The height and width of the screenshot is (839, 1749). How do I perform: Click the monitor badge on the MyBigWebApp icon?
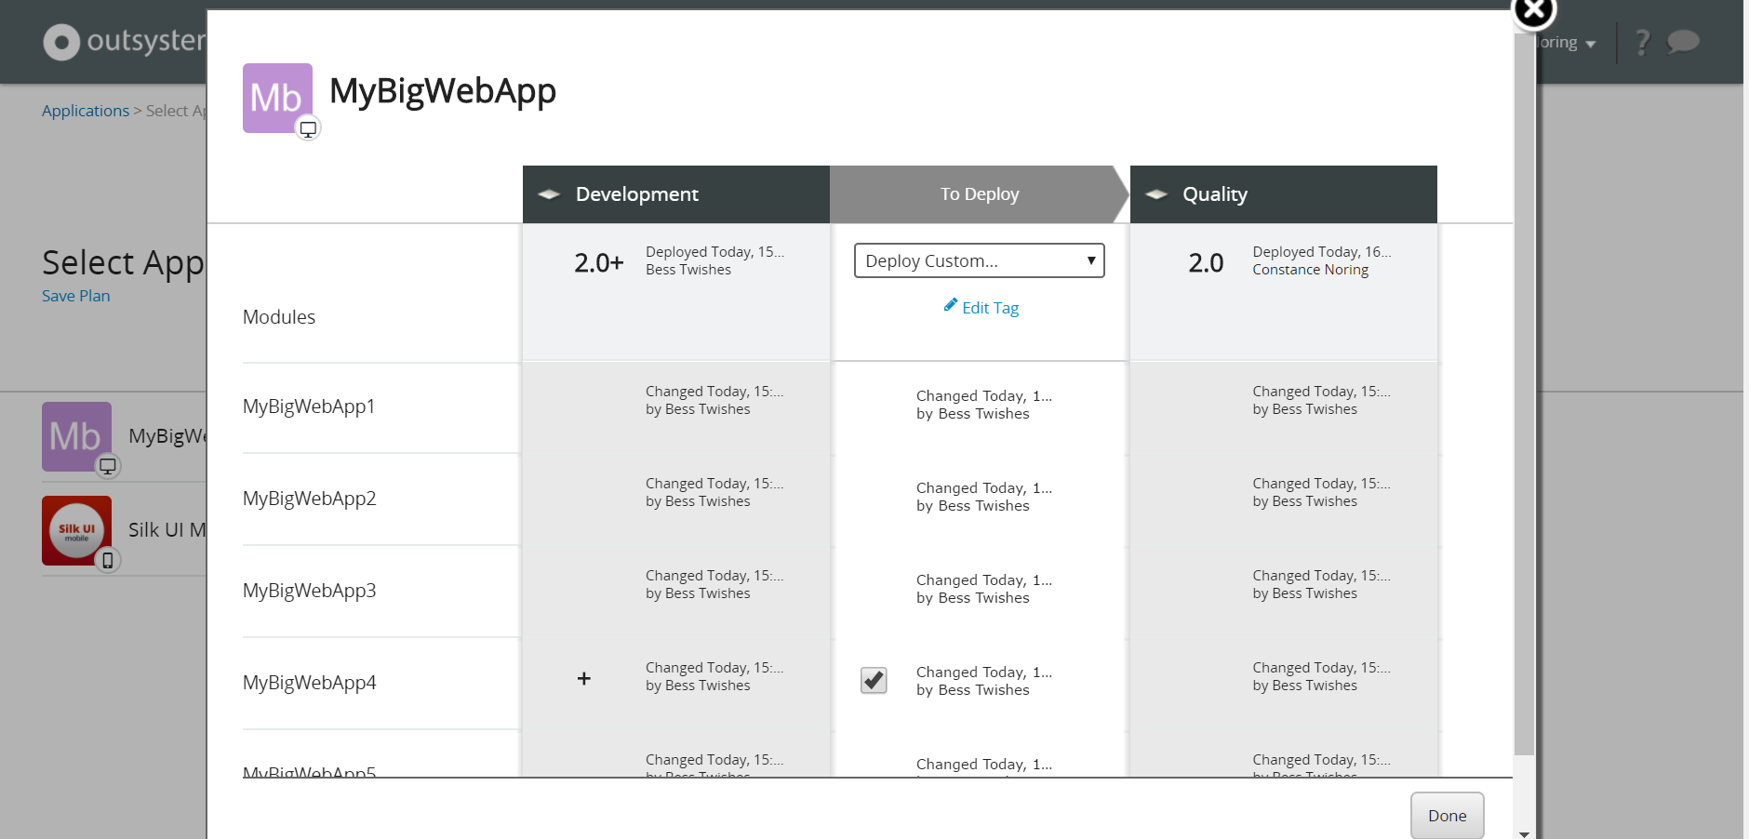tap(308, 128)
